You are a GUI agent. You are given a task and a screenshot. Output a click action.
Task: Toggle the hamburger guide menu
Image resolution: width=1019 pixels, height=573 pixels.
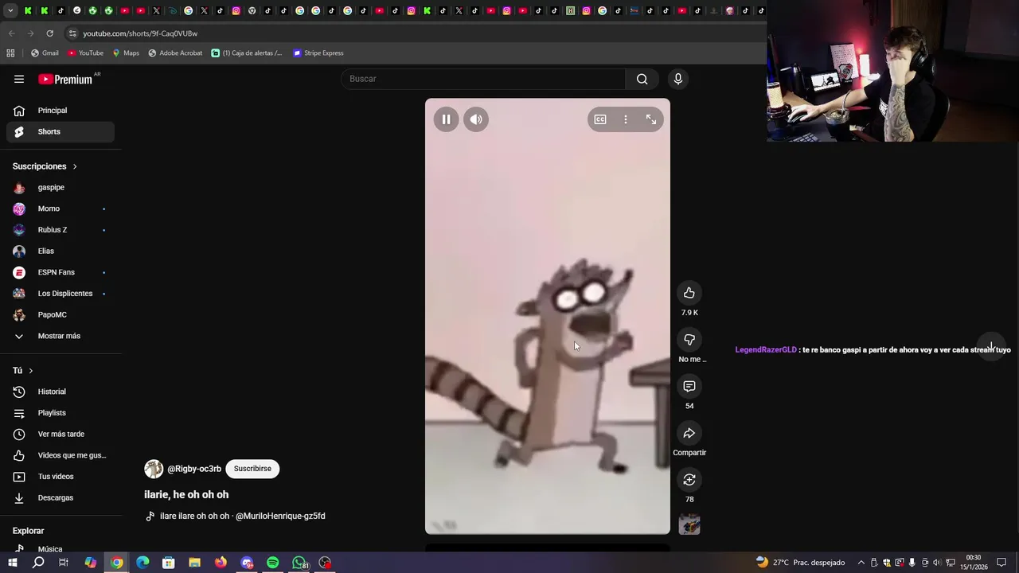pyautogui.click(x=19, y=79)
